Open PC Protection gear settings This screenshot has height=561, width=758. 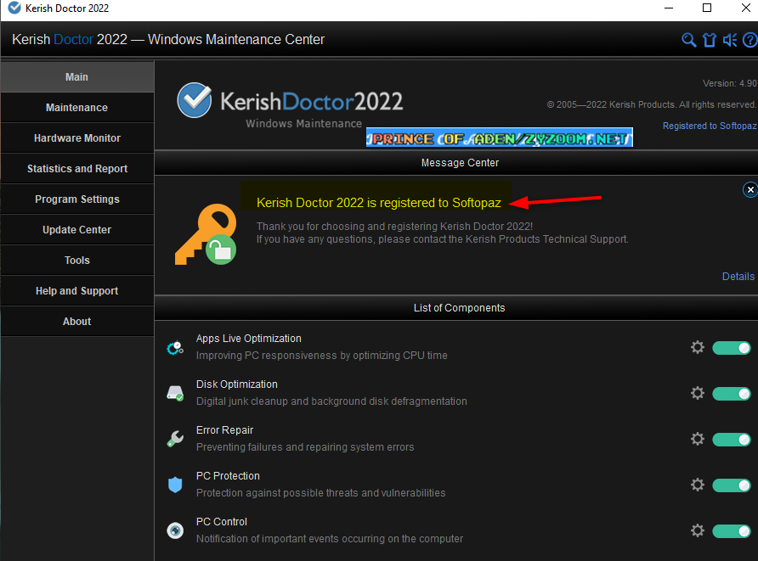[x=697, y=485]
